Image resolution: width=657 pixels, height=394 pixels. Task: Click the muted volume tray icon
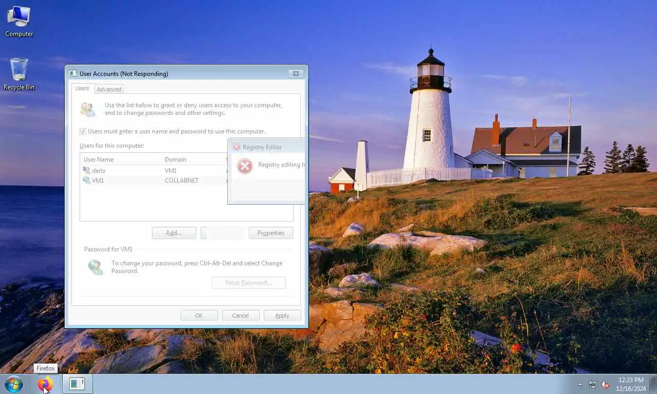(x=605, y=384)
